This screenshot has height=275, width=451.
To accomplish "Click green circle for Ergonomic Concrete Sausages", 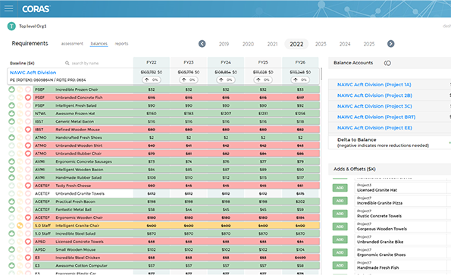I will pyautogui.click(x=11, y=161).
